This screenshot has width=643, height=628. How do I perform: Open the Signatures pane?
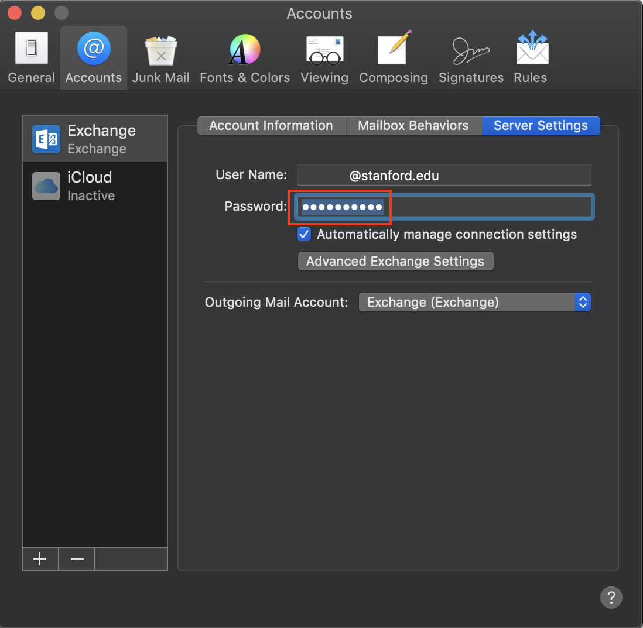[471, 58]
